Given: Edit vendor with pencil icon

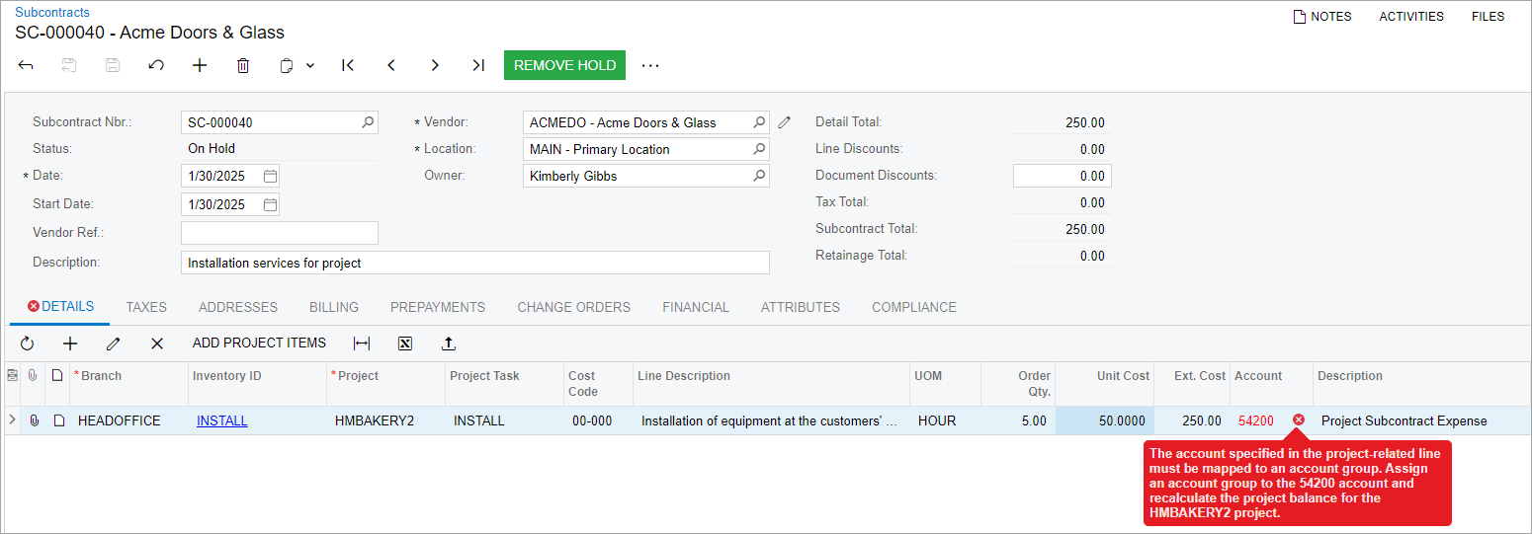Looking at the screenshot, I should (785, 122).
